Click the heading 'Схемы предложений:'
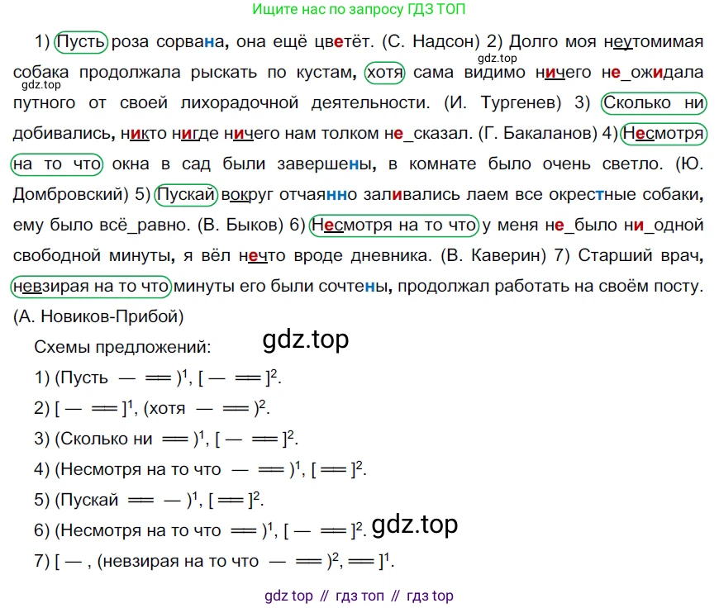Image resolution: width=719 pixels, height=608 pixels. click(122, 347)
